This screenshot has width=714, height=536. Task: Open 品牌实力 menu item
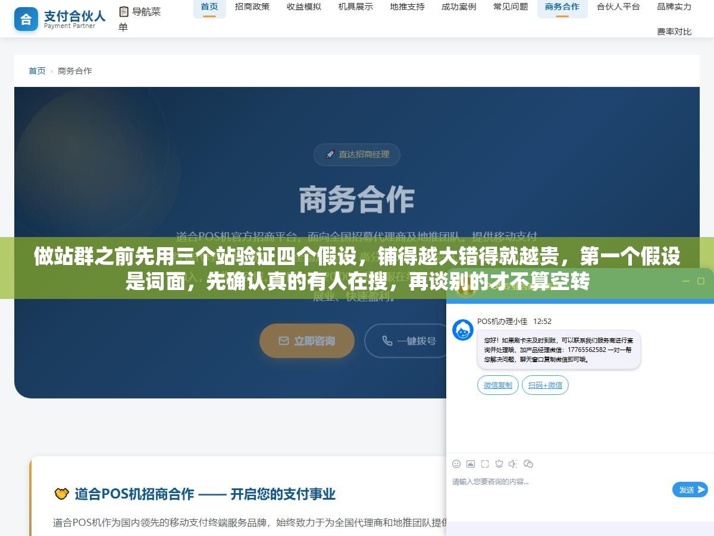click(674, 7)
